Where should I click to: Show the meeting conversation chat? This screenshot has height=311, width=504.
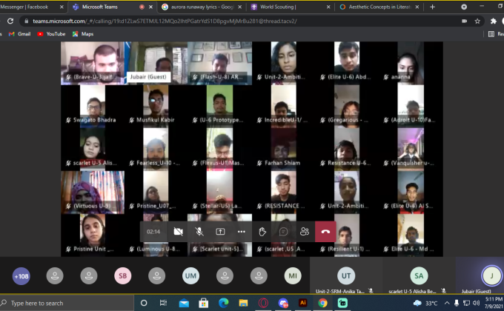click(x=283, y=231)
